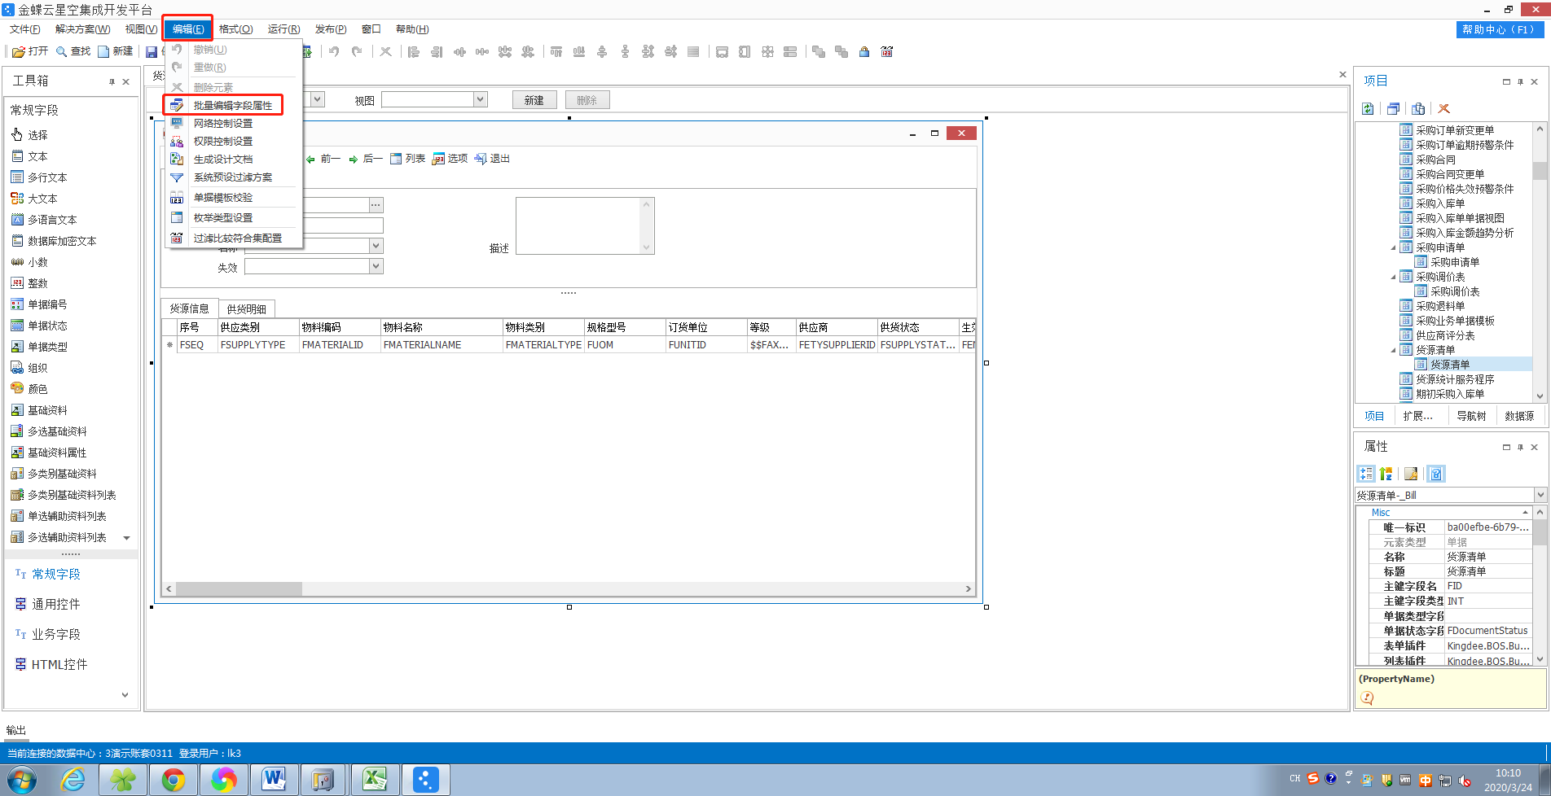The image size is (1551, 796).
Task: Click the Windows Start button
Action: pos(21,780)
